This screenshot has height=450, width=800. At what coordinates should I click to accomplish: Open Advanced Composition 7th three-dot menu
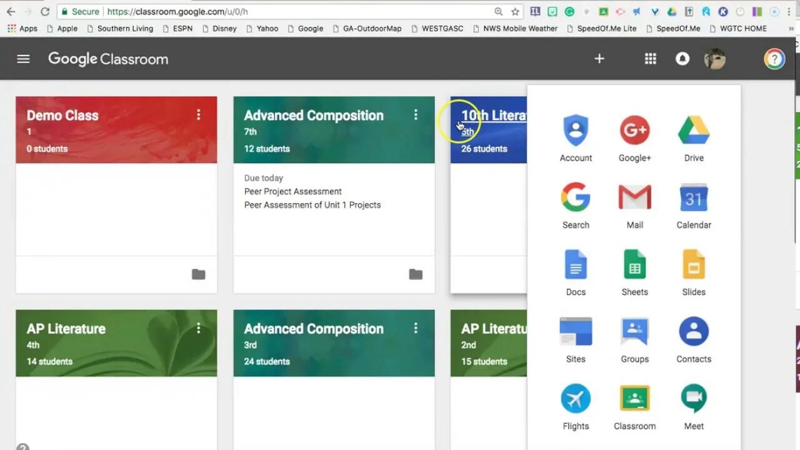click(416, 114)
